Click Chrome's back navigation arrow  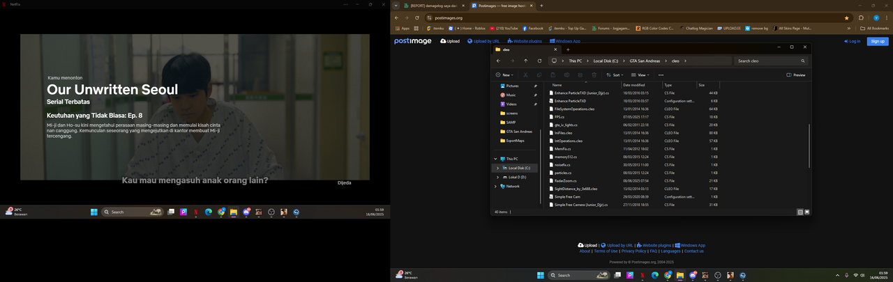(x=397, y=17)
